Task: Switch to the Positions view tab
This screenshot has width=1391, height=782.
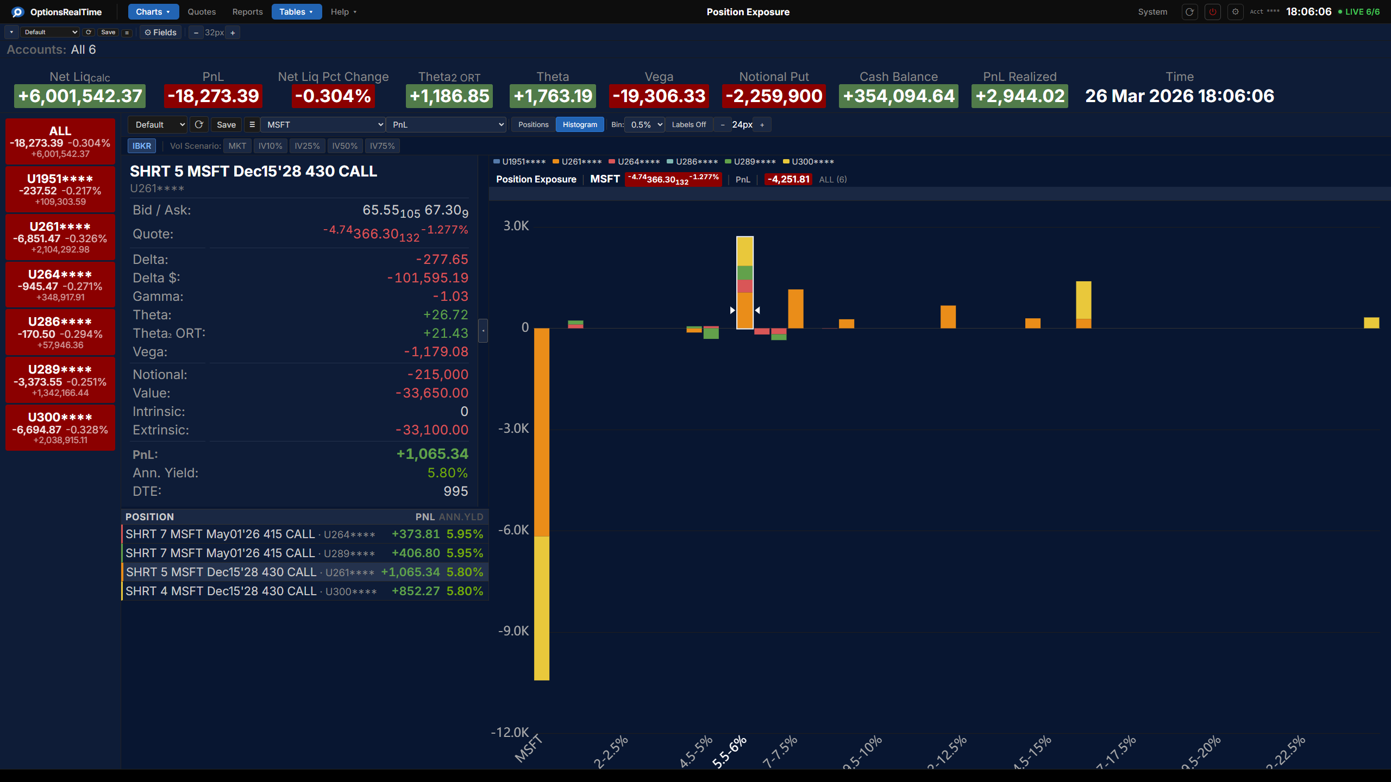Action: click(x=533, y=124)
